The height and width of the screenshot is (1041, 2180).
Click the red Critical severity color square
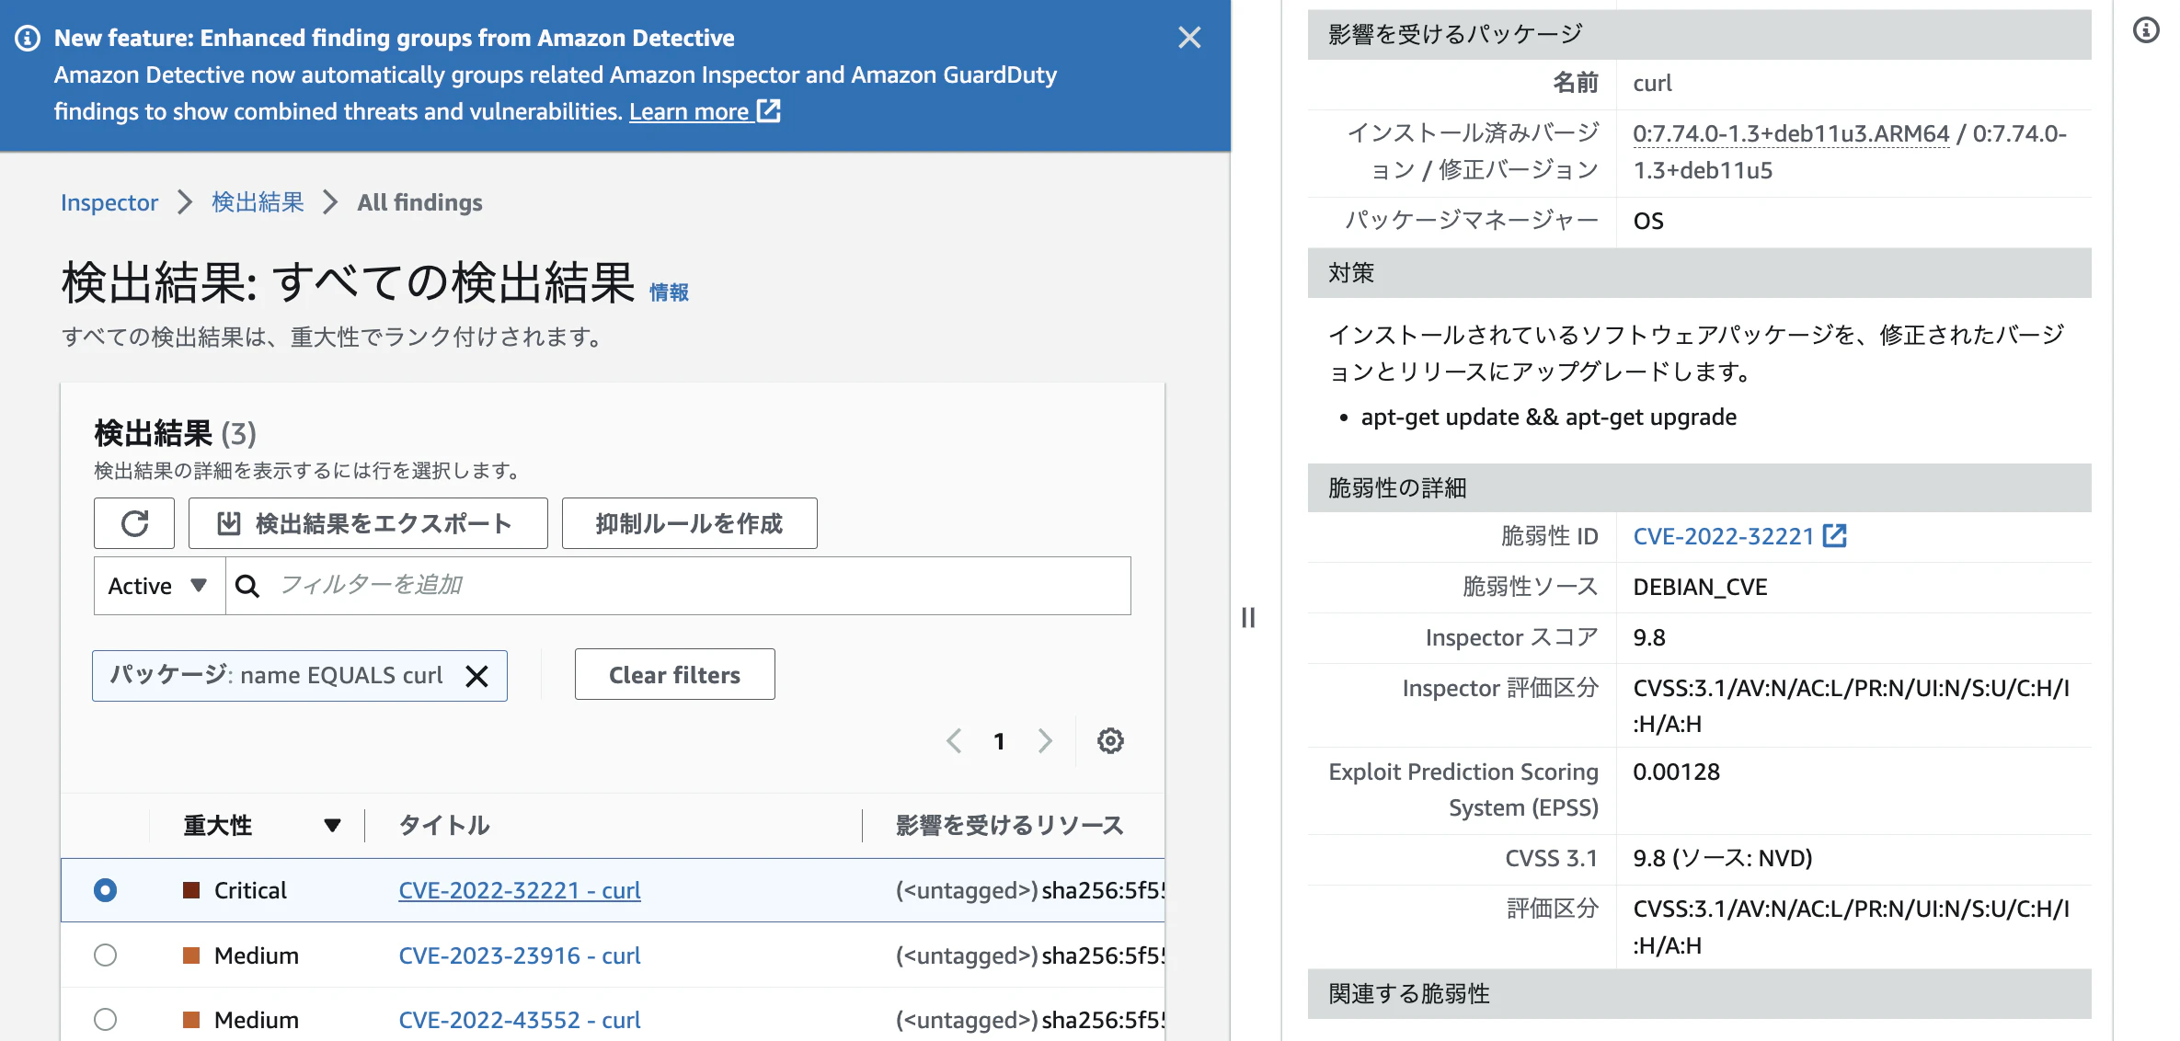(x=190, y=889)
